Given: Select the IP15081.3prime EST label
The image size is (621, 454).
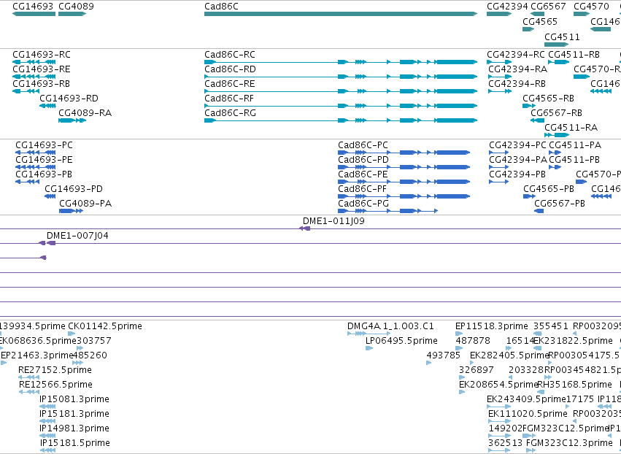Looking at the screenshot, I should (x=74, y=399).
